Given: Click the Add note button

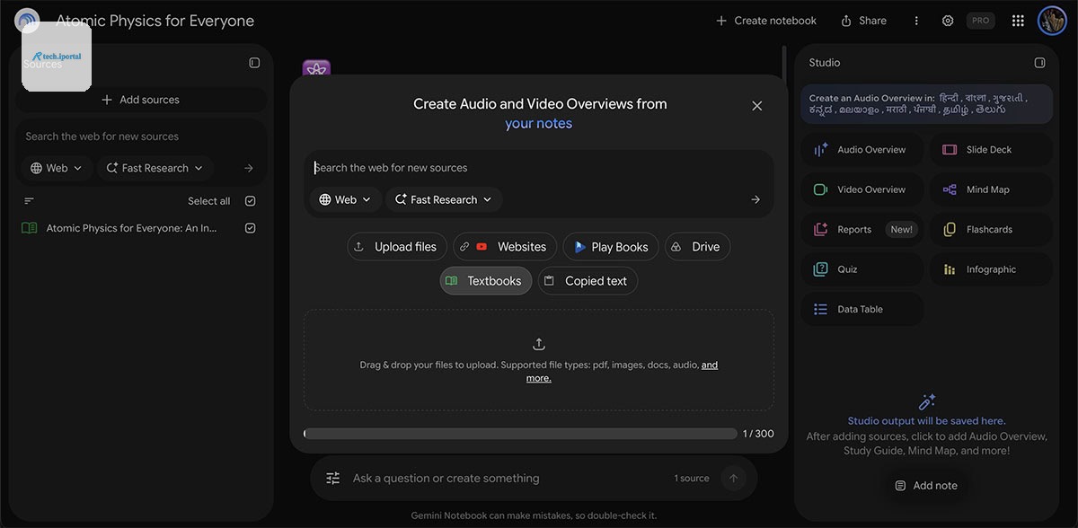Looking at the screenshot, I should pos(926,486).
